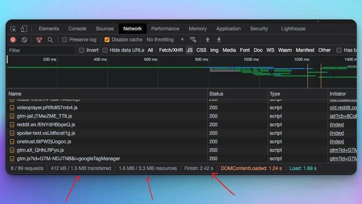Open the Performance tab
Viewport: 362px width, 204px height.
click(x=165, y=29)
